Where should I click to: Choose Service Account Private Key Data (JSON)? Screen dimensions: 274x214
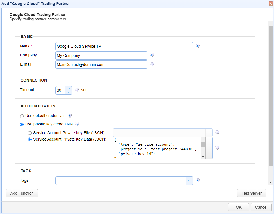click(30, 139)
